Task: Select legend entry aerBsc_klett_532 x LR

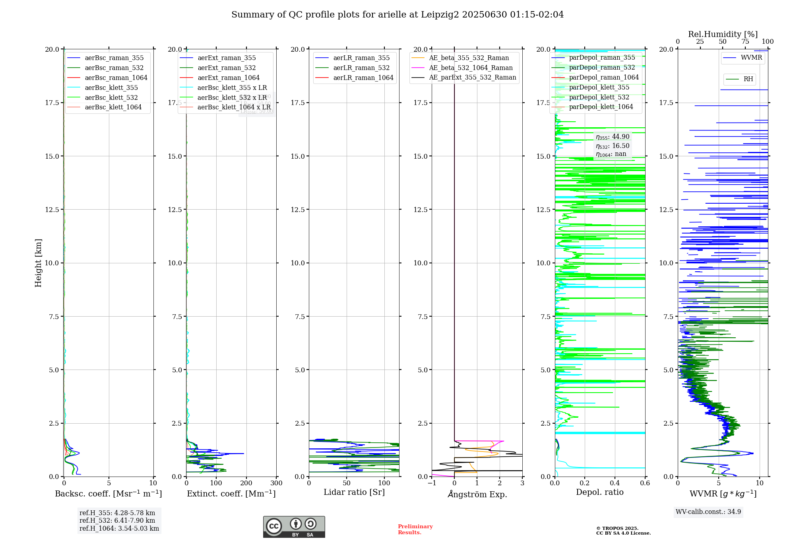Action: point(223,98)
